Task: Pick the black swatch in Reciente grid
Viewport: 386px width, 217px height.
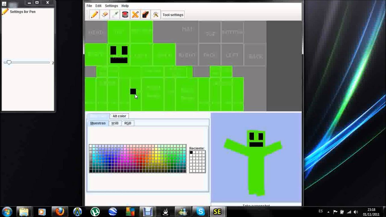Action: (x=191, y=153)
